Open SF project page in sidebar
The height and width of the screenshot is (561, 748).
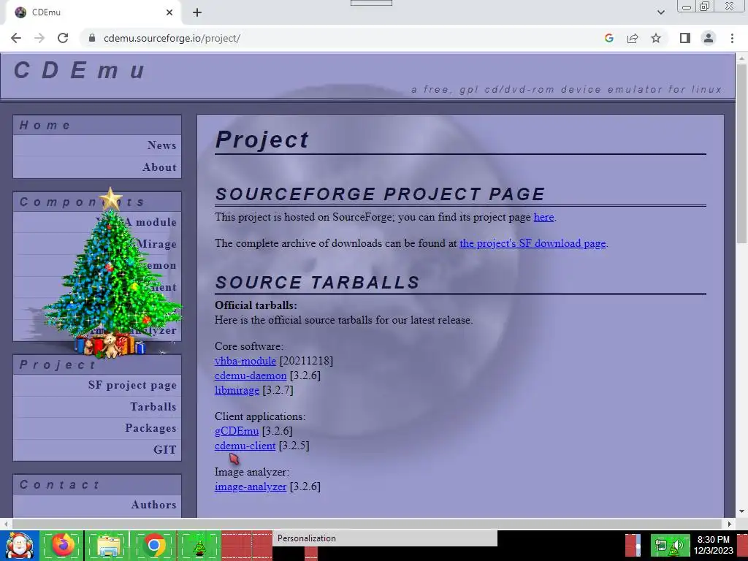pos(132,385)
